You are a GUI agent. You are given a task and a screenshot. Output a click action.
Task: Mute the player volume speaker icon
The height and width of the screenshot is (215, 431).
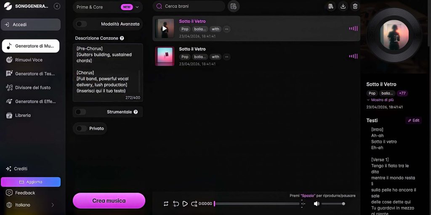click(x=317, y=204)
